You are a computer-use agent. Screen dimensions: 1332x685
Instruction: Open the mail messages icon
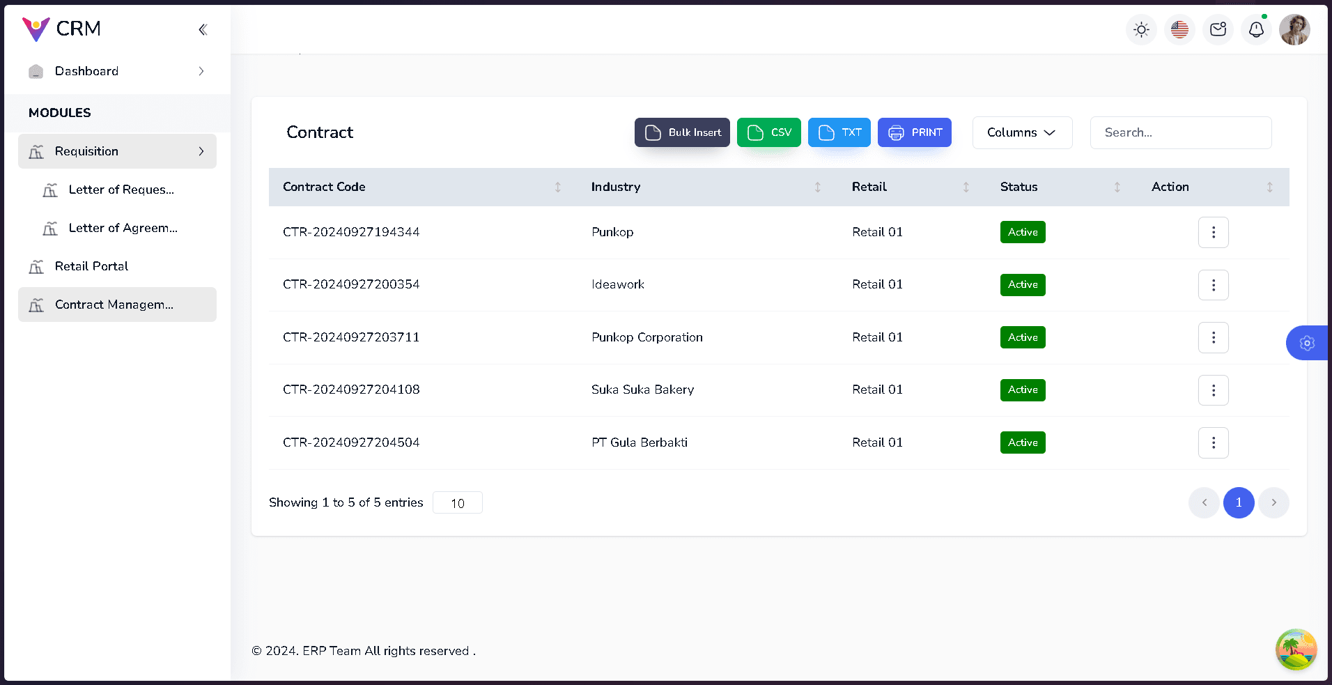tap(1218, 29)
